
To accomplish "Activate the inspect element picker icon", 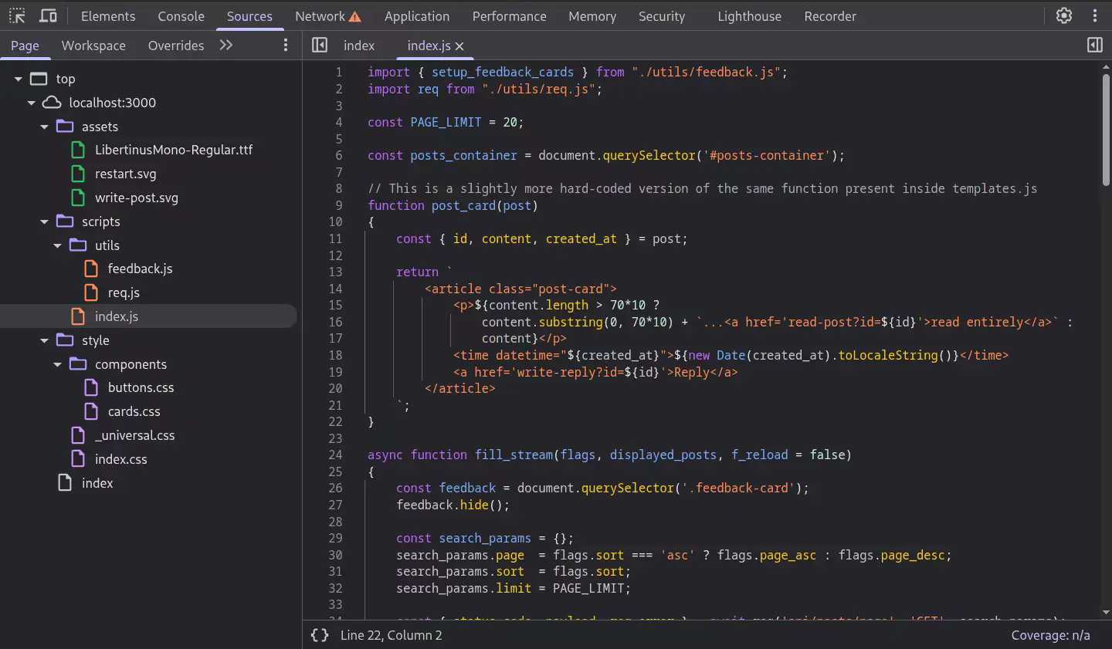I will tap(17, 15).
